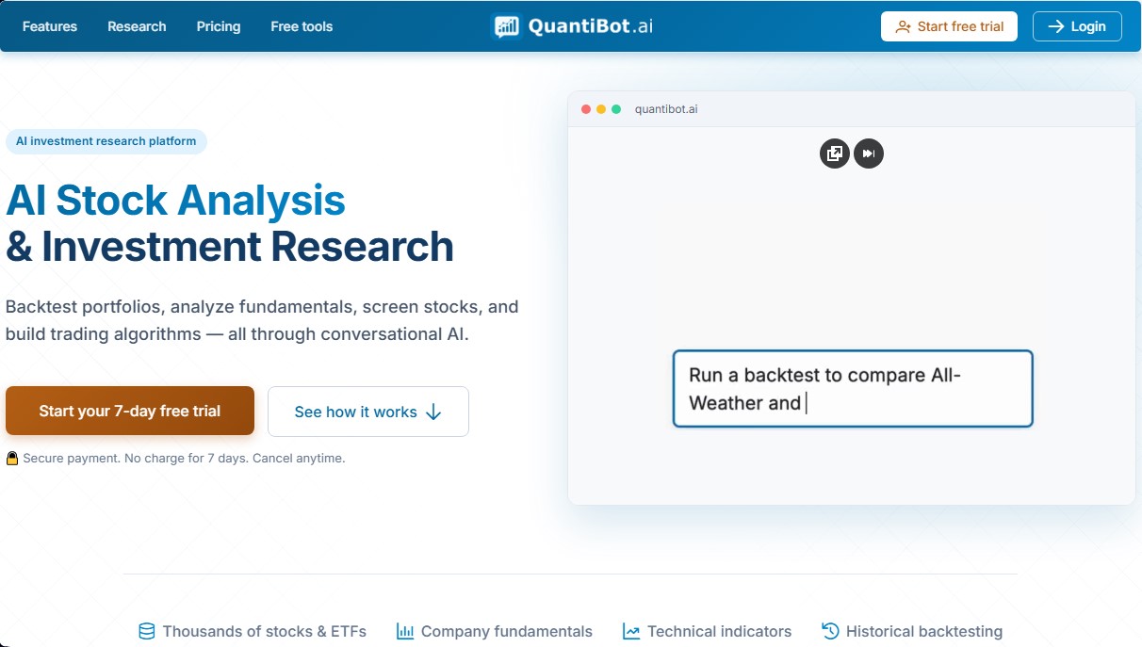This screenshot has width=1142, height=647.
Task: Click the line chart icon by Technical indicators
Action: click(x=631, y=631)
